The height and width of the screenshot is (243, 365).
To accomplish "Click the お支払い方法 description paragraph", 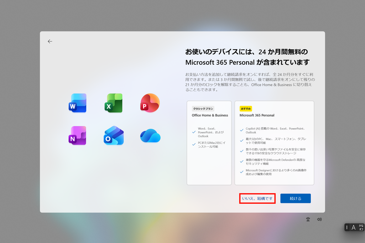I will click(250, 82).
